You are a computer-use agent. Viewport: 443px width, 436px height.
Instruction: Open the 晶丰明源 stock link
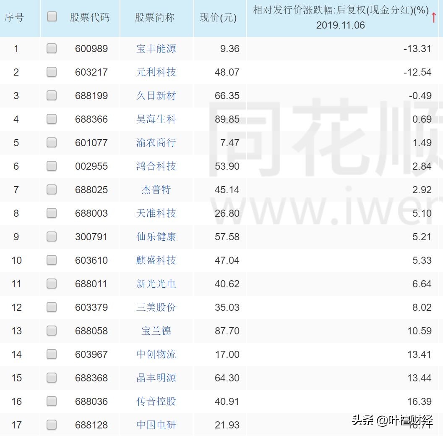(156, 378)
